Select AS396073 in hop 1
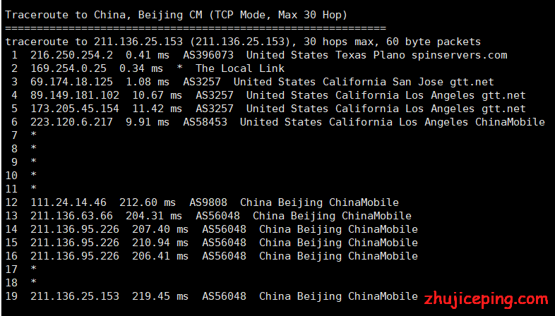The image size is (555, 316). pos(208,55)
